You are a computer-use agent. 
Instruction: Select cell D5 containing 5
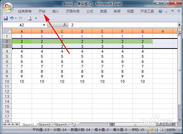click(x=82, y=56)
